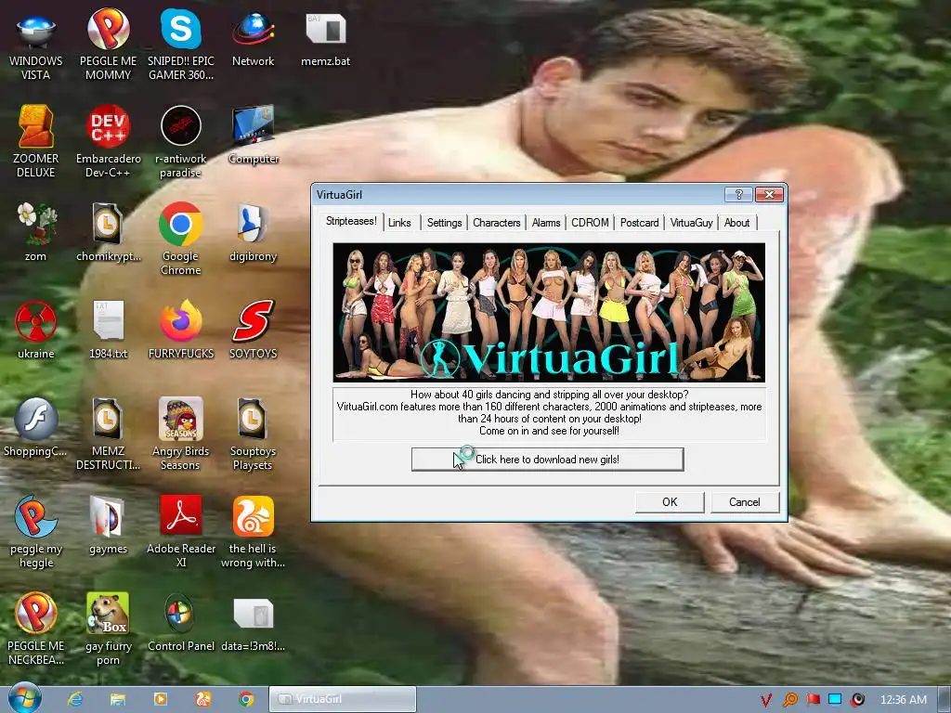The width and height of the screenshot is (951, 713).
Task: Select the digibrony desktop icon
Action: click(x=253, y=233)
